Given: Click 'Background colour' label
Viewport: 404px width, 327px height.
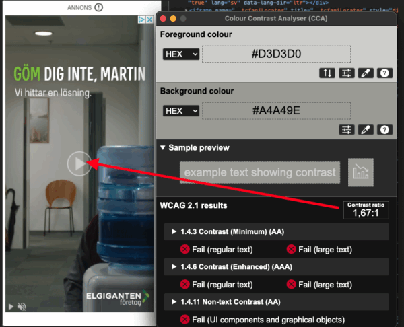Looking at the screenshot, I should coord(197,91).
